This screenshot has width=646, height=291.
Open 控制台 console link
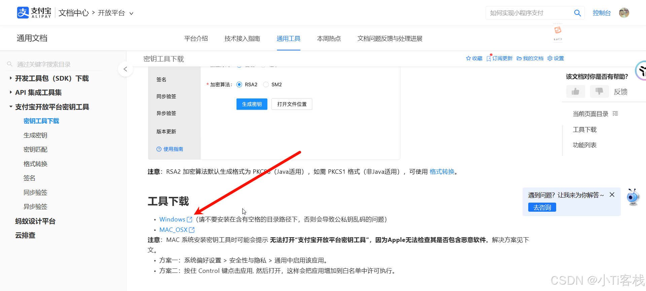click(602, 13)
